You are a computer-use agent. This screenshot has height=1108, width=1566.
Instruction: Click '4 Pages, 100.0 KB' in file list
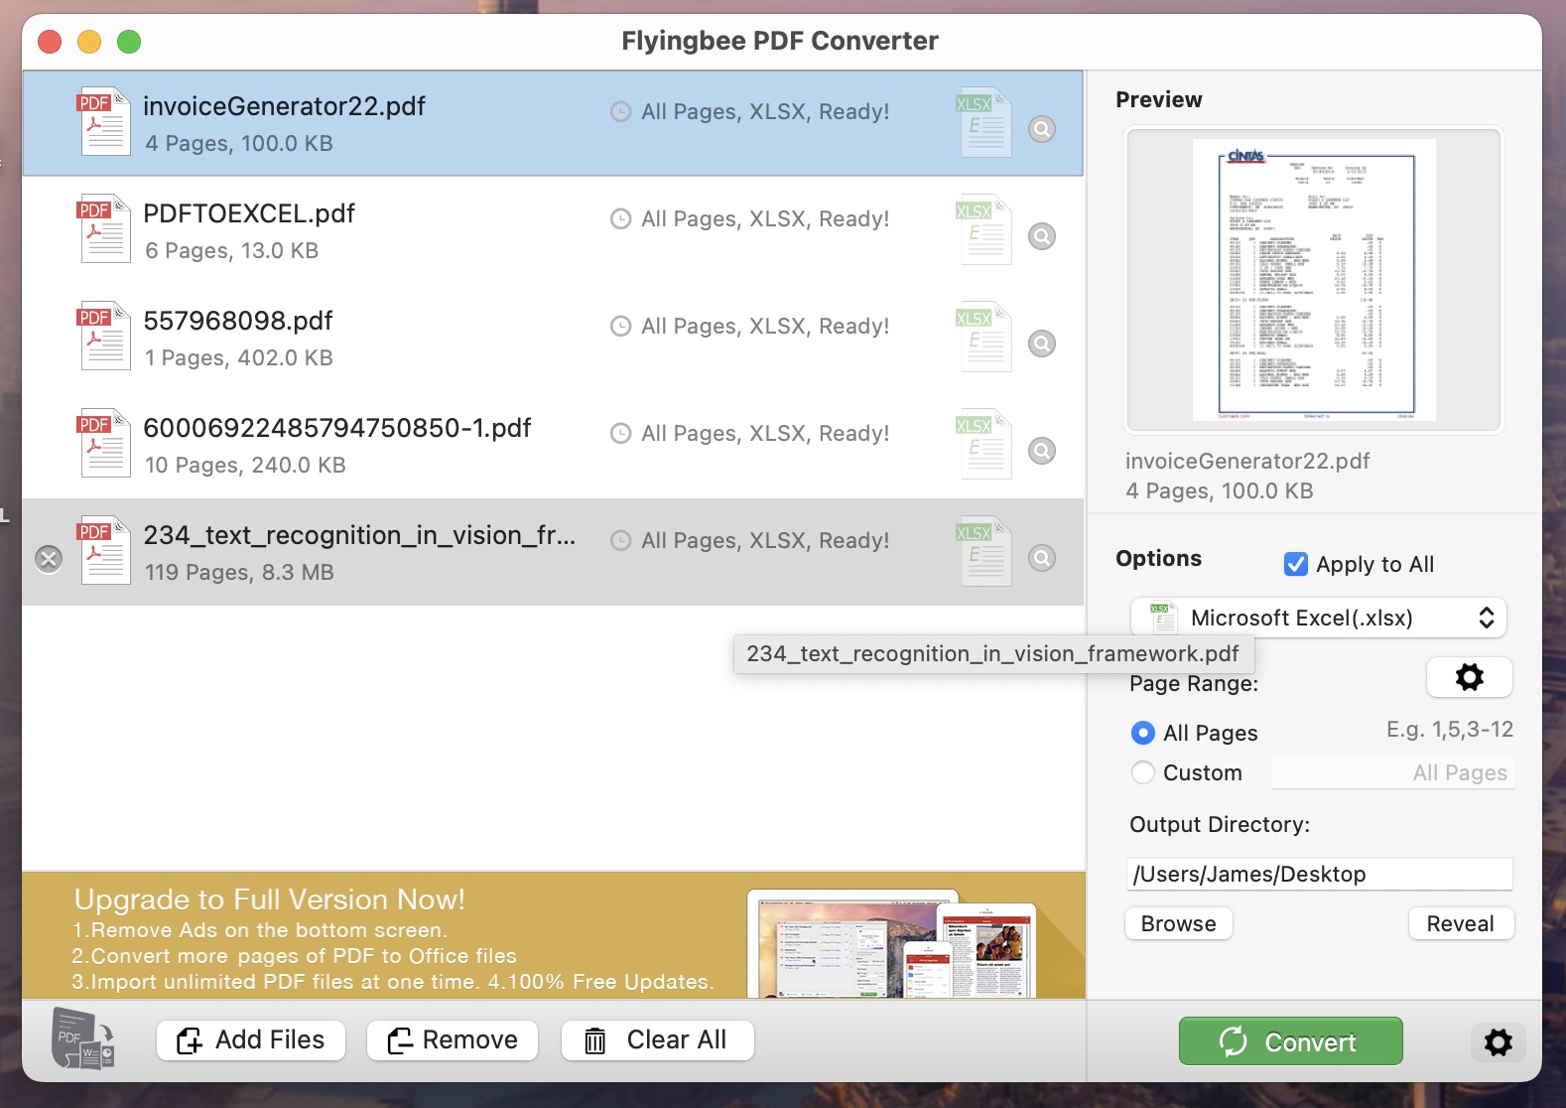(x=239, y=143)
